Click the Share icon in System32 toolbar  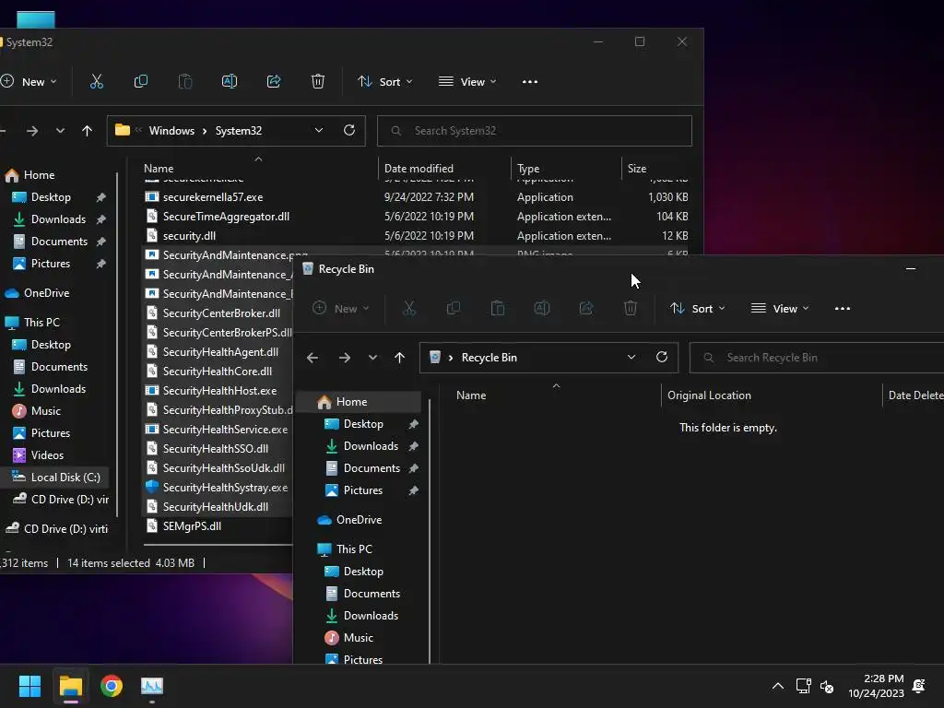(x=274, y=81)
